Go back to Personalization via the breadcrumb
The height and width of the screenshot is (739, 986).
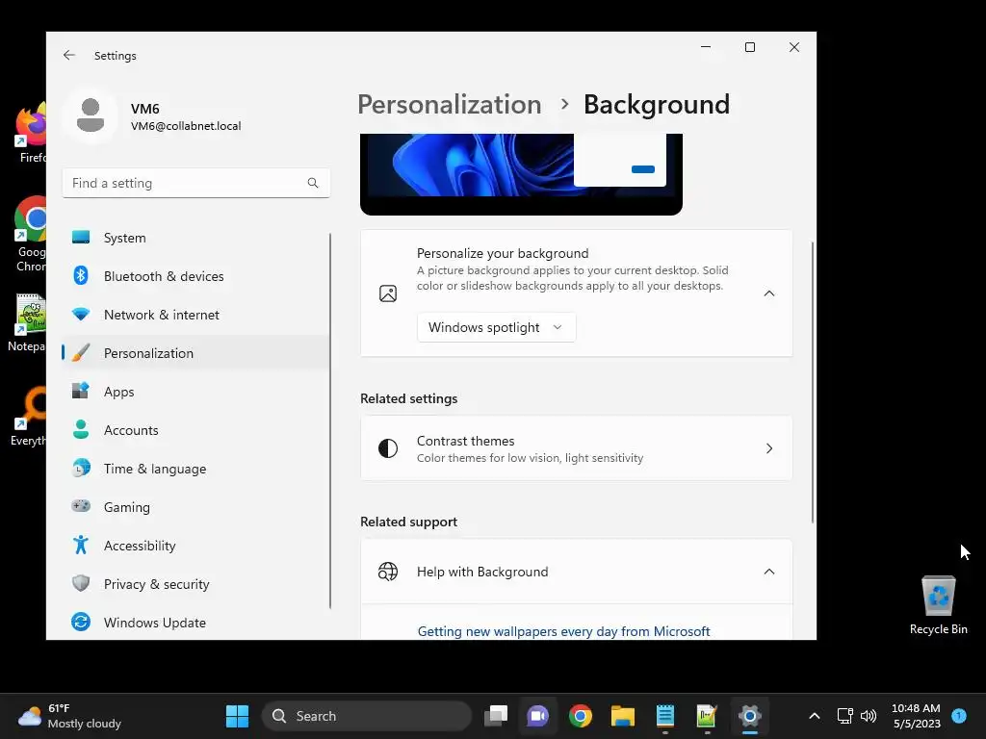pyautogui.click(x=449, y=104)
